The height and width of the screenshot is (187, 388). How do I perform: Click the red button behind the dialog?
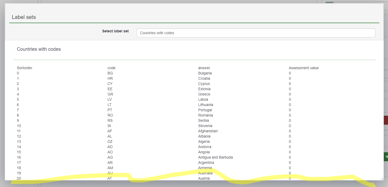pyautogui.click(x=386, y=120)
